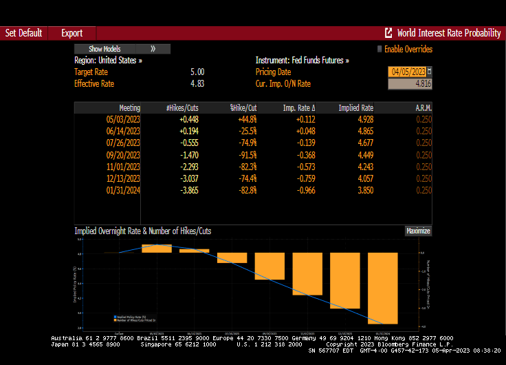
Task: Expand the Show Models panel
Action: click(104, 49)
